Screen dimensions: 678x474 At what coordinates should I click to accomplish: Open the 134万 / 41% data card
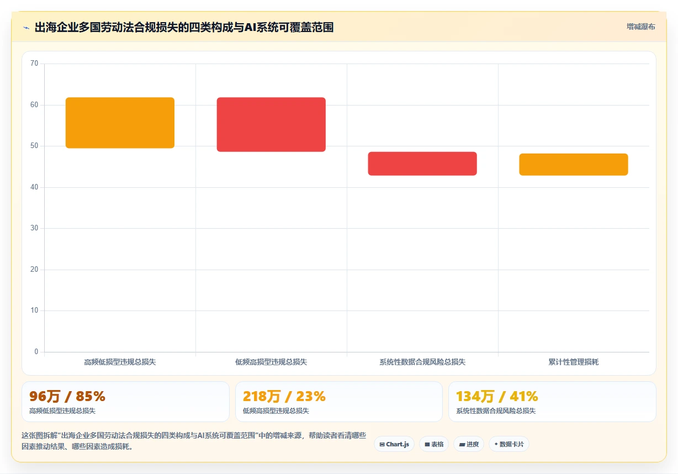click(x=552, y=402)
